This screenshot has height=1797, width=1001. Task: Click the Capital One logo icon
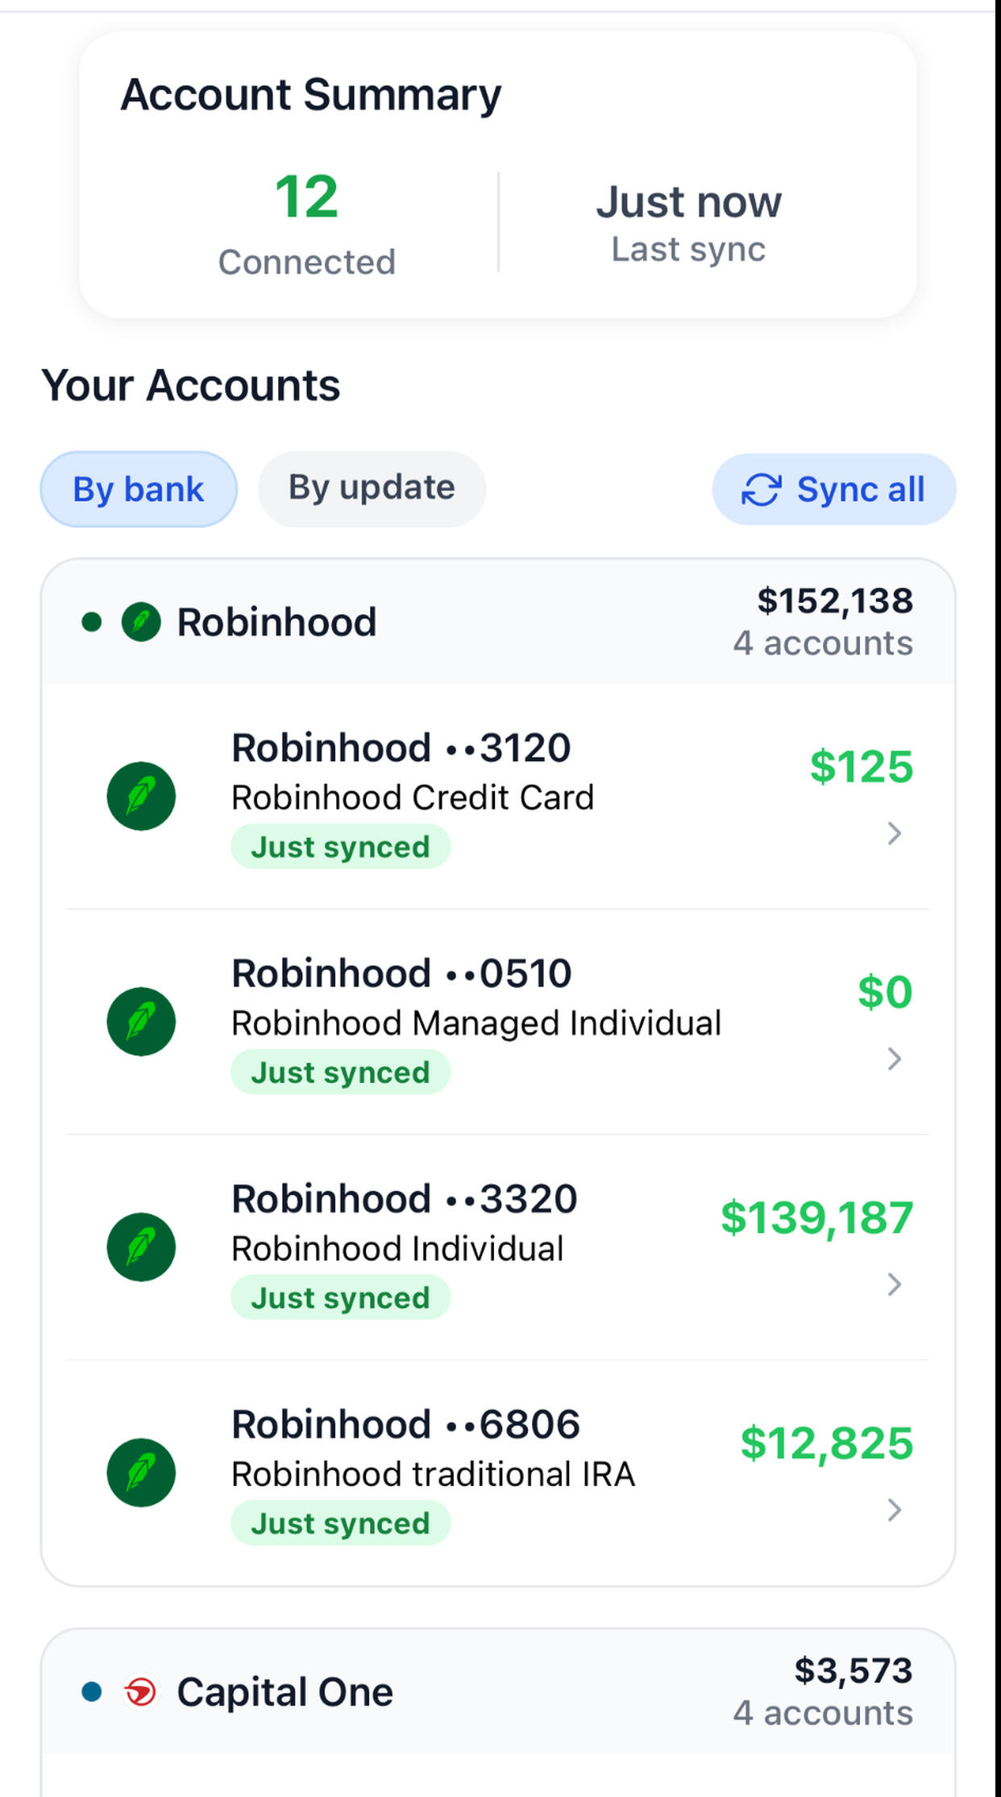[x=140, y=1691]
